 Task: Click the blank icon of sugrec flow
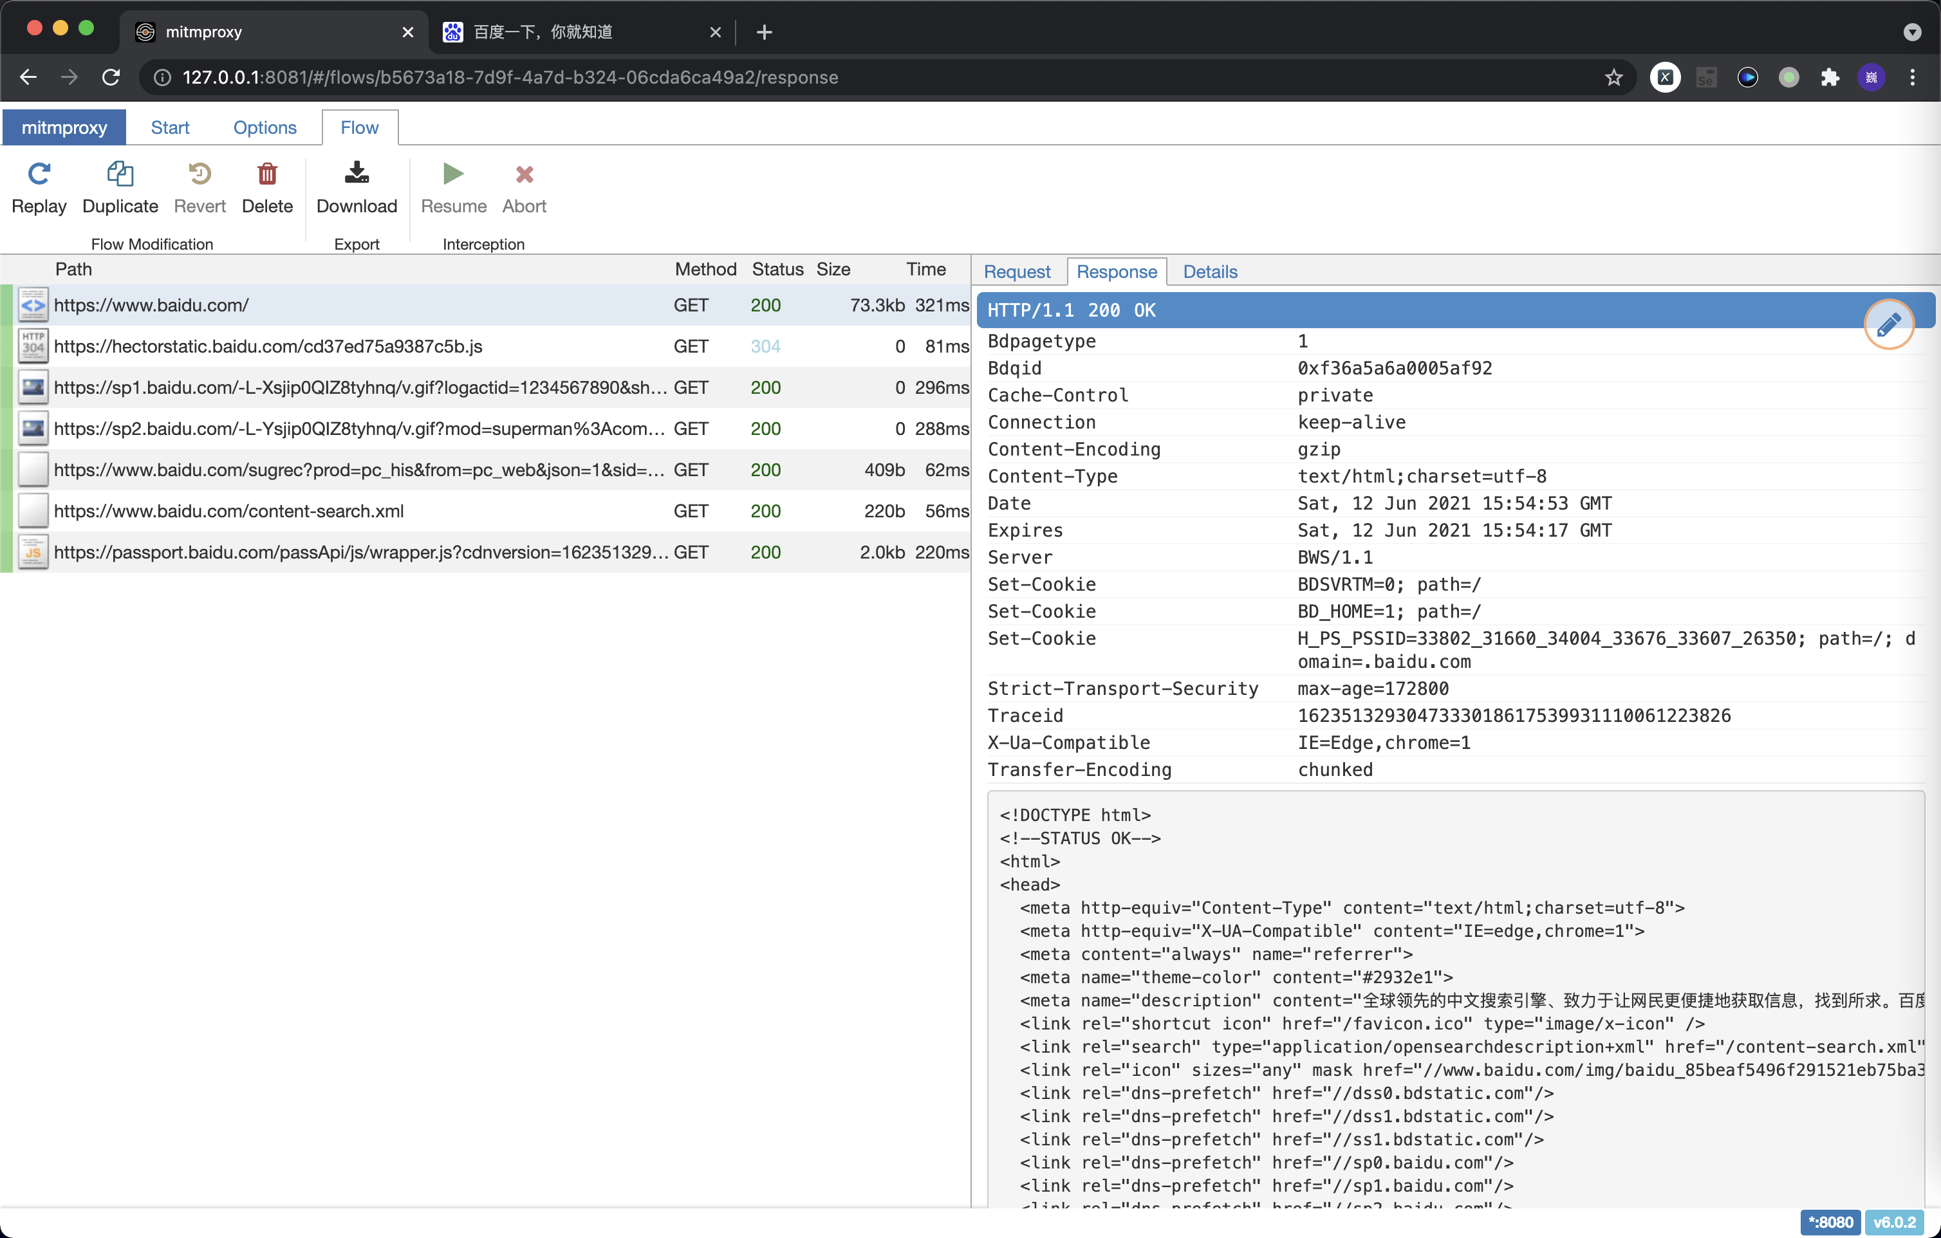pyautogui.click(x=33, y=470)
